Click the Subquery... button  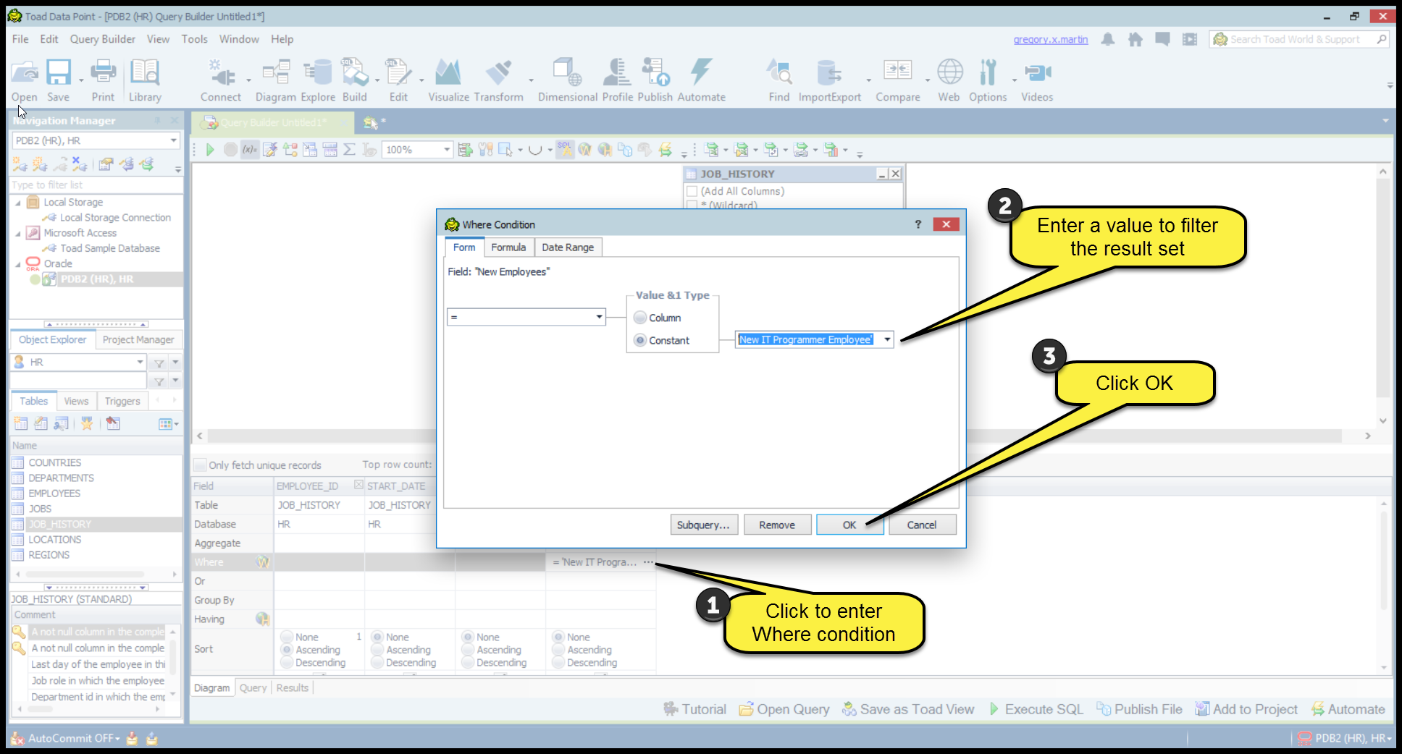coord(703,525)
